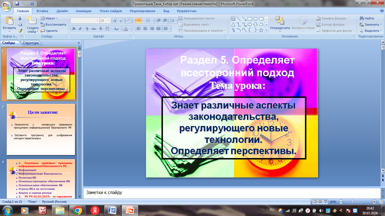
Task: Clear all text formatting
Action: pyautogui.click(x=129, y=21)
